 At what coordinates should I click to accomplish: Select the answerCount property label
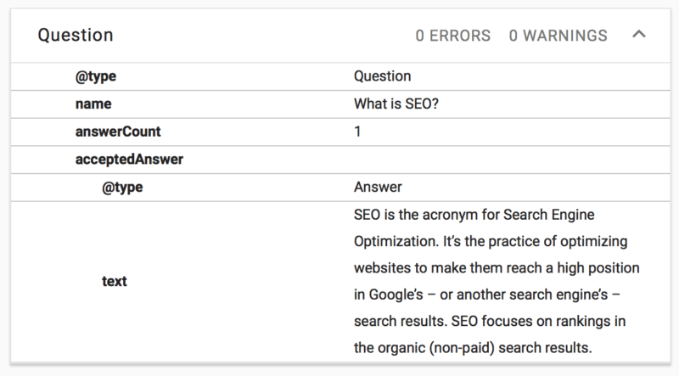click(118, 132)
